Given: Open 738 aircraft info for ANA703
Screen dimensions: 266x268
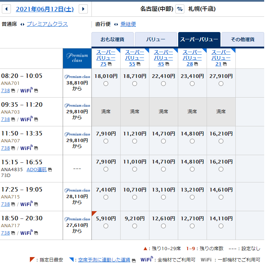Looking at the screenshot, I should [5, 119].
